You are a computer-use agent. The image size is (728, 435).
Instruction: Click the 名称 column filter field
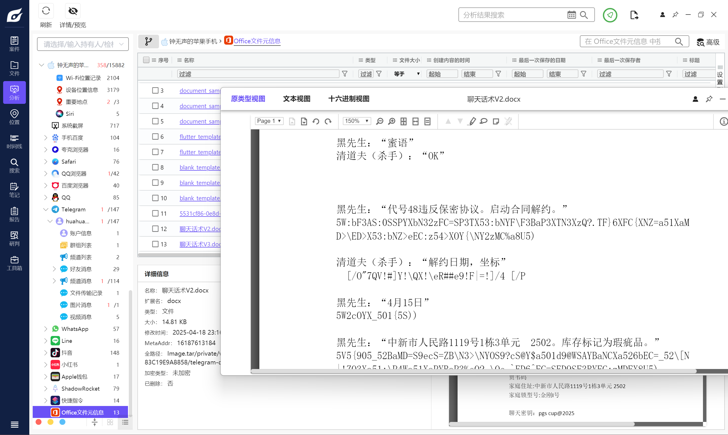(x=258, y=74)
